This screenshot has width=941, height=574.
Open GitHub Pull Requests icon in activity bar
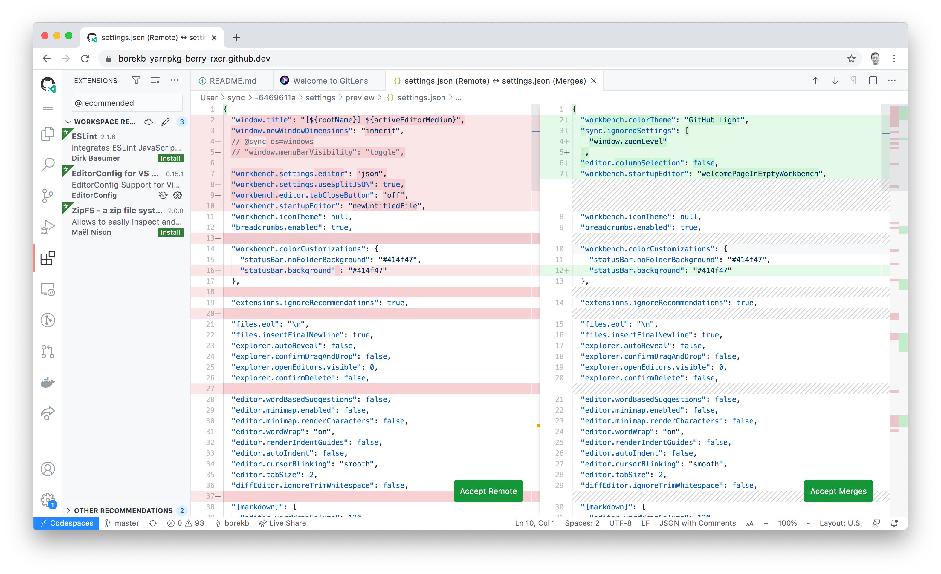(48, 352)
